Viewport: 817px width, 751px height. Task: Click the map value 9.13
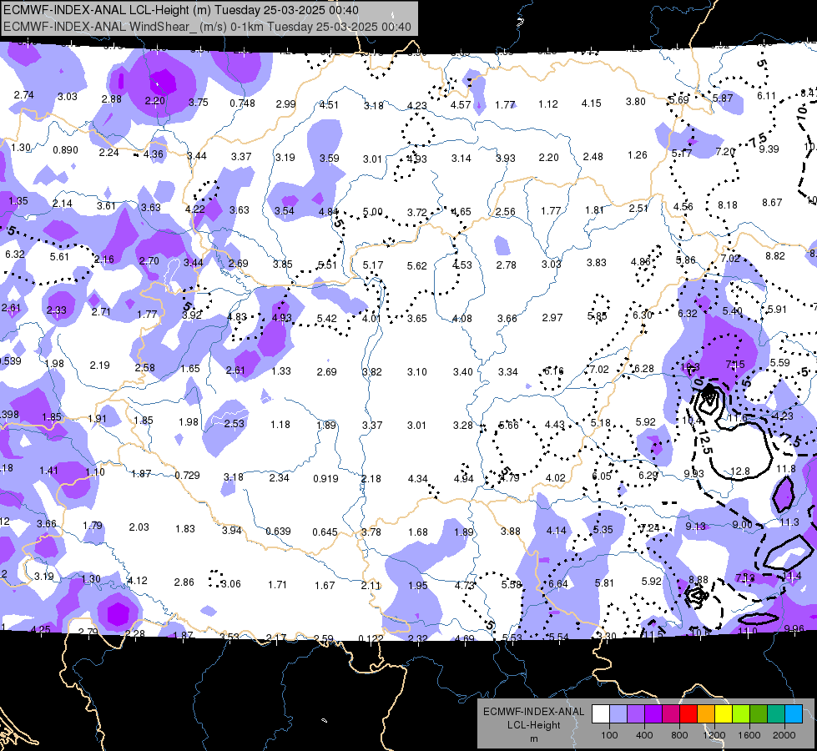696,527
